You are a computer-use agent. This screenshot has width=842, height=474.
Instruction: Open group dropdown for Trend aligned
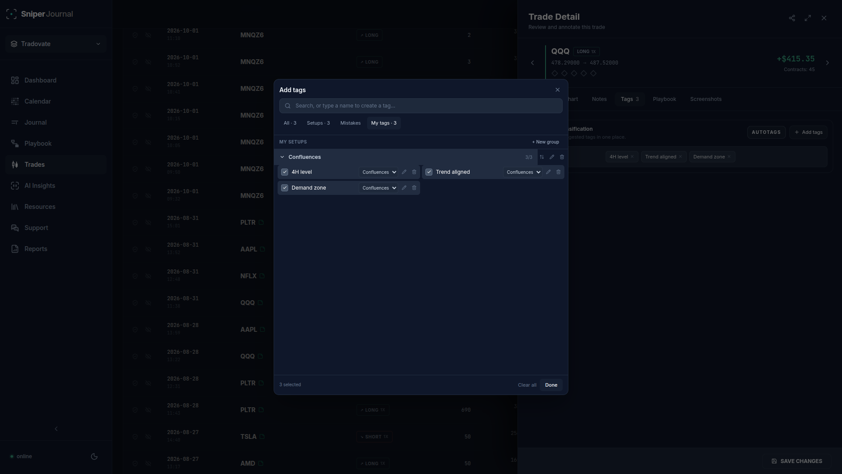tap(523, 172)
